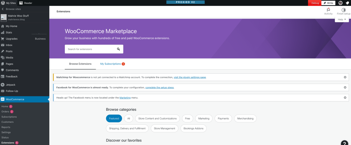This screenshot has height=145, width=351.
Task: Open the Reader icon in top bar
Action: point(21,3)
